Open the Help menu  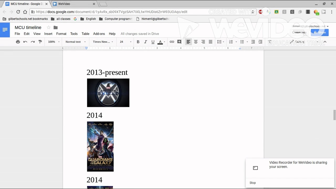112,34
